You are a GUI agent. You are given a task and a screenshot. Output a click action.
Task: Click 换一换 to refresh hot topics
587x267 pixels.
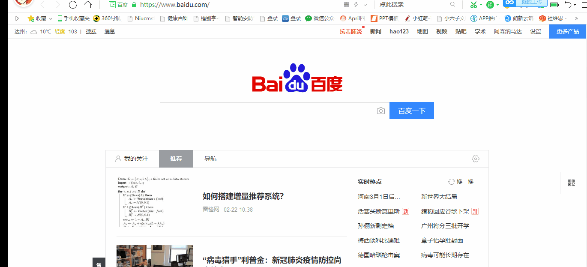point(461,182)
